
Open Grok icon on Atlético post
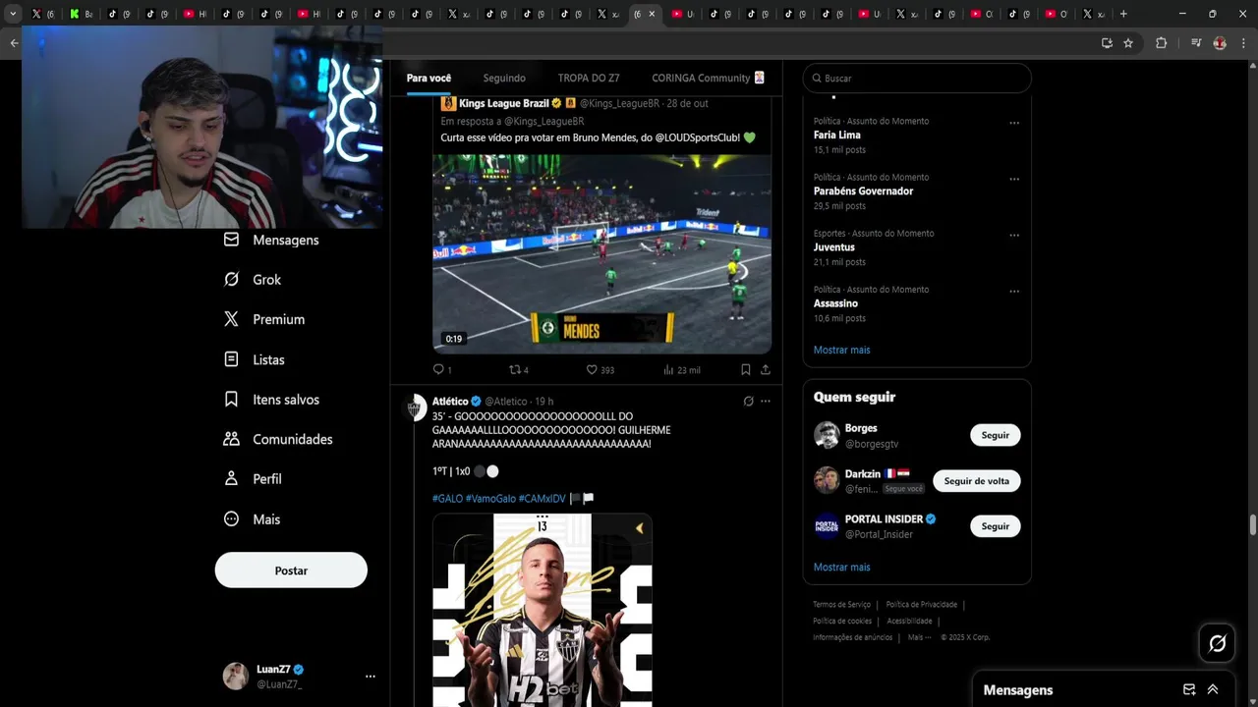(748, 402)
